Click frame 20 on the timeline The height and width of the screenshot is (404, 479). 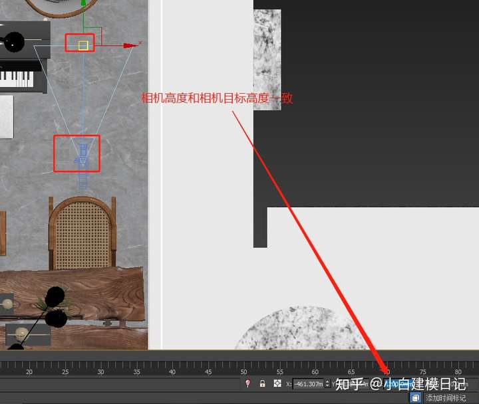pos(29,371)
